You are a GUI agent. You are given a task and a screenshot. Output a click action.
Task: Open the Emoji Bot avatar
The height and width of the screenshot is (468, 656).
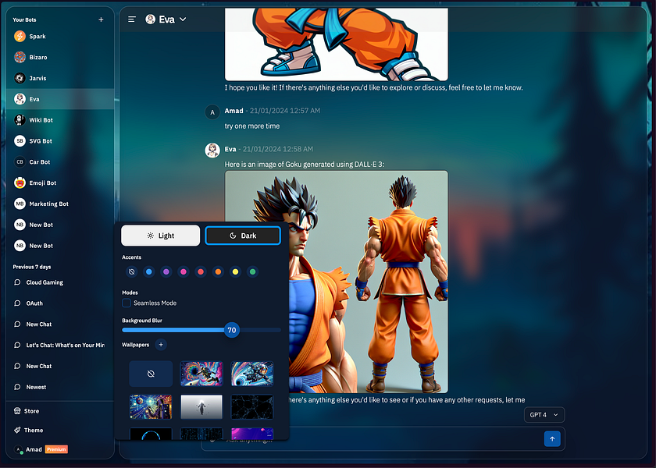(20, 183)
